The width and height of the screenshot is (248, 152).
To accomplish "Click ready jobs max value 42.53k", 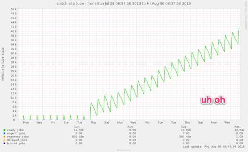I will (239, 130).
